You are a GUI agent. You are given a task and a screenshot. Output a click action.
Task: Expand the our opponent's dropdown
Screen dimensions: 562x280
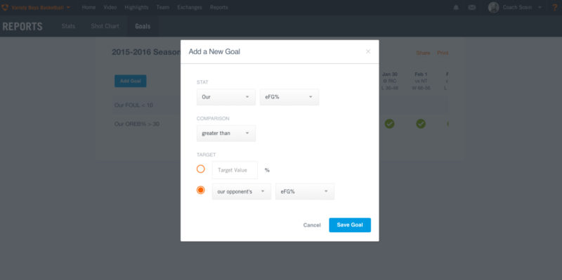pyautogui.click(x=242, y=191)
